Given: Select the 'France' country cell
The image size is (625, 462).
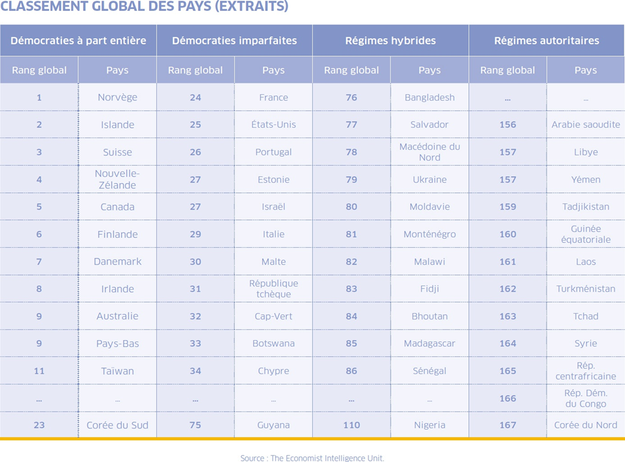Looking at the screenshot, I should (x=273, y=97).
